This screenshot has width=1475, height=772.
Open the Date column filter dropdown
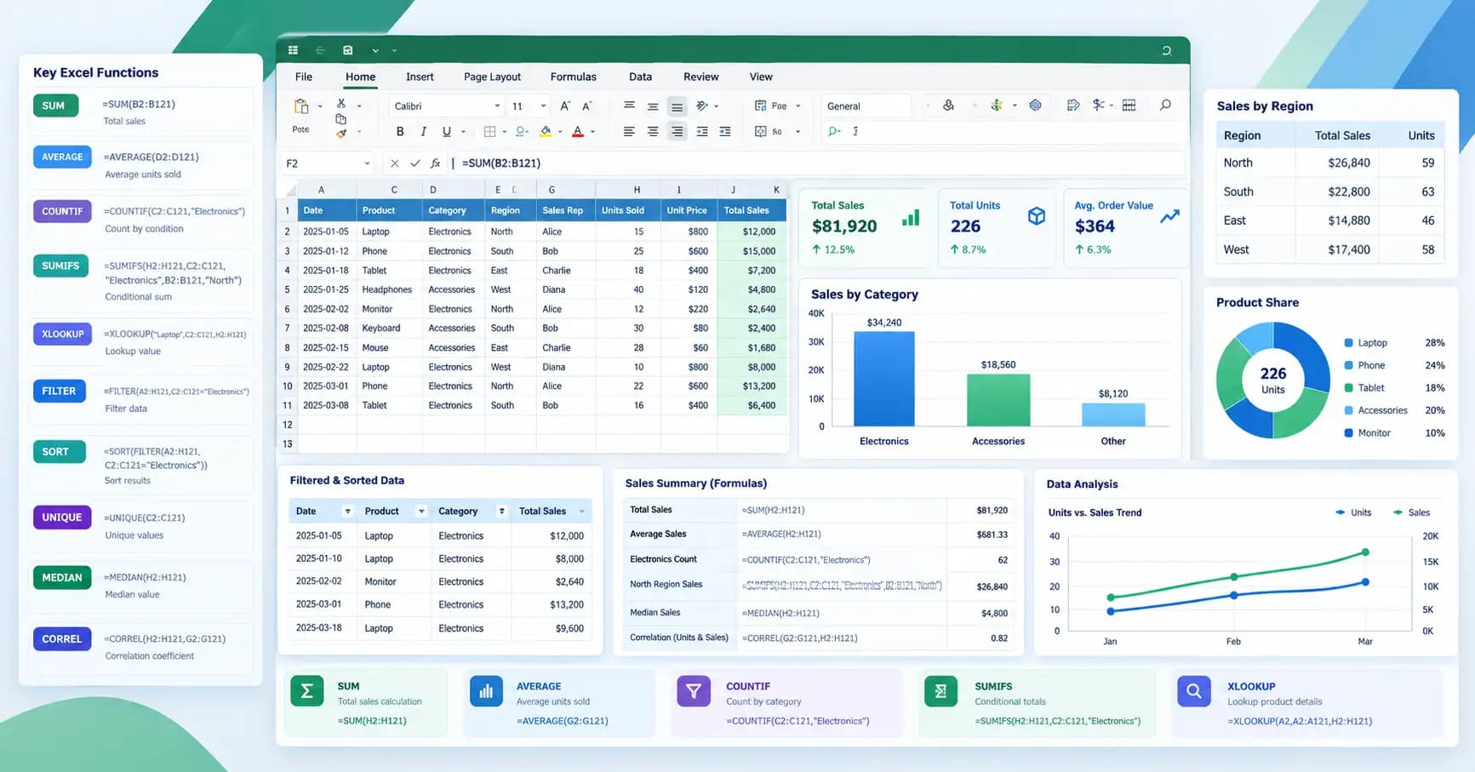(x=347, y=512)
